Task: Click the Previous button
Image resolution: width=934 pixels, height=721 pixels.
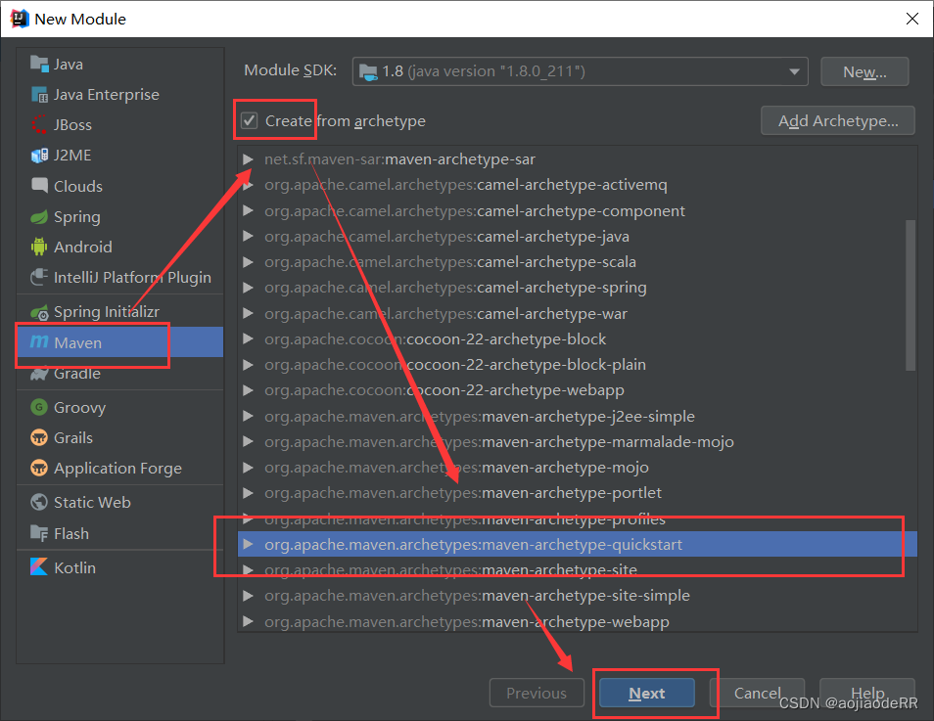Action: 537,693
